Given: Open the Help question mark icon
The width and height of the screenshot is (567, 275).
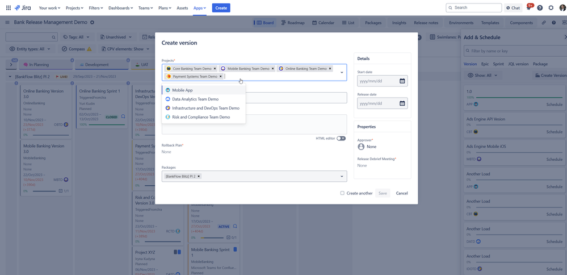Looking at the screenshot, I should click(540, 7).
